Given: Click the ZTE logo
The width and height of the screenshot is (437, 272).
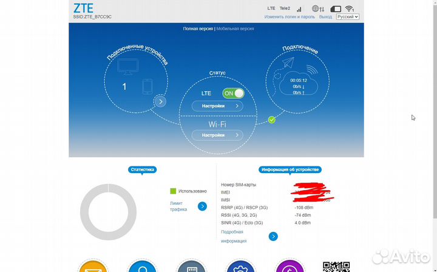Looking at the screenshot, I should click(83, 8).
